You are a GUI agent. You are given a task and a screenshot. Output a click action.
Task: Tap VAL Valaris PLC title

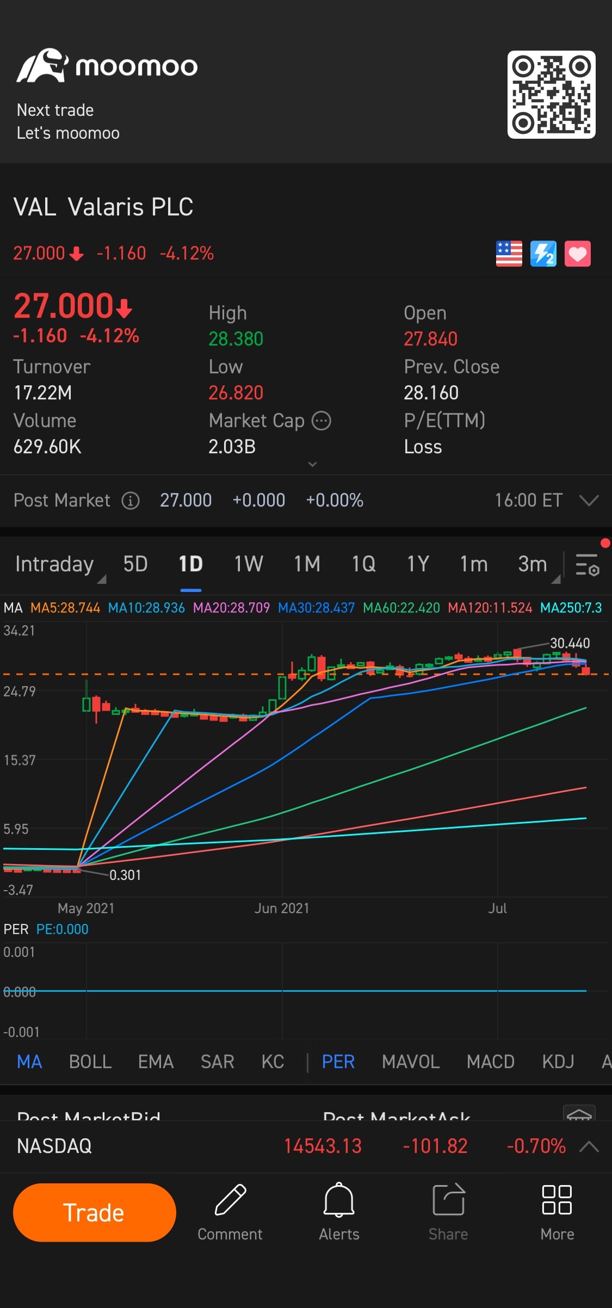103,207
